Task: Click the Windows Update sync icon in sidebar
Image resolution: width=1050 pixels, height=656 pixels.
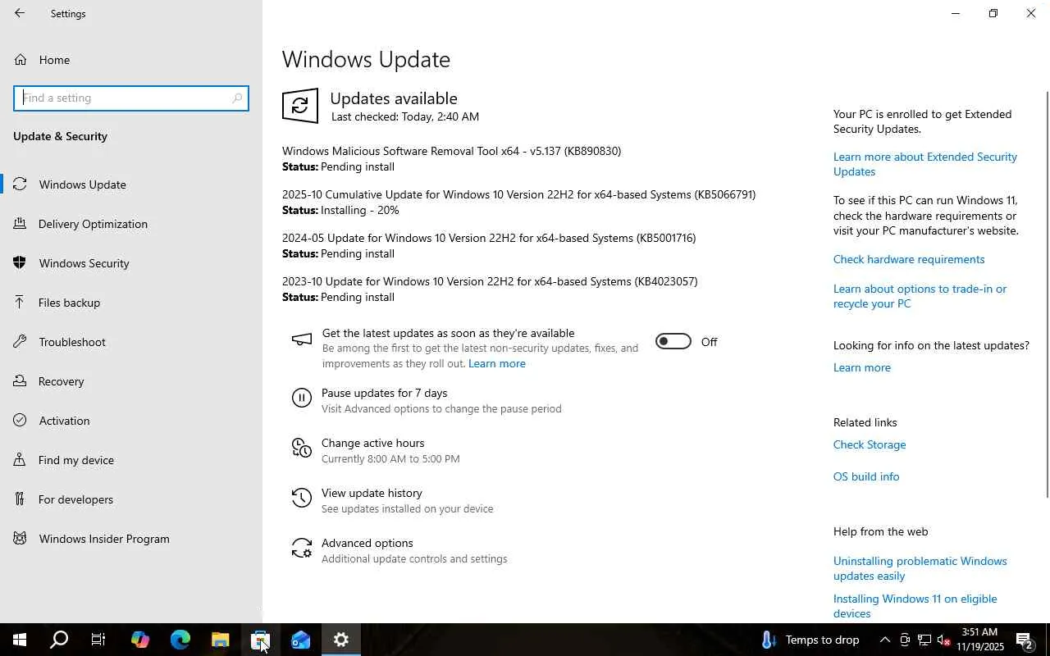Action: click(21, 184)
